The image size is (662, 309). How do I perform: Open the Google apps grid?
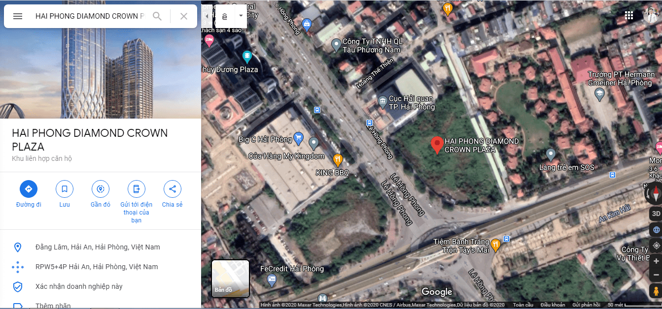point(629,16)
